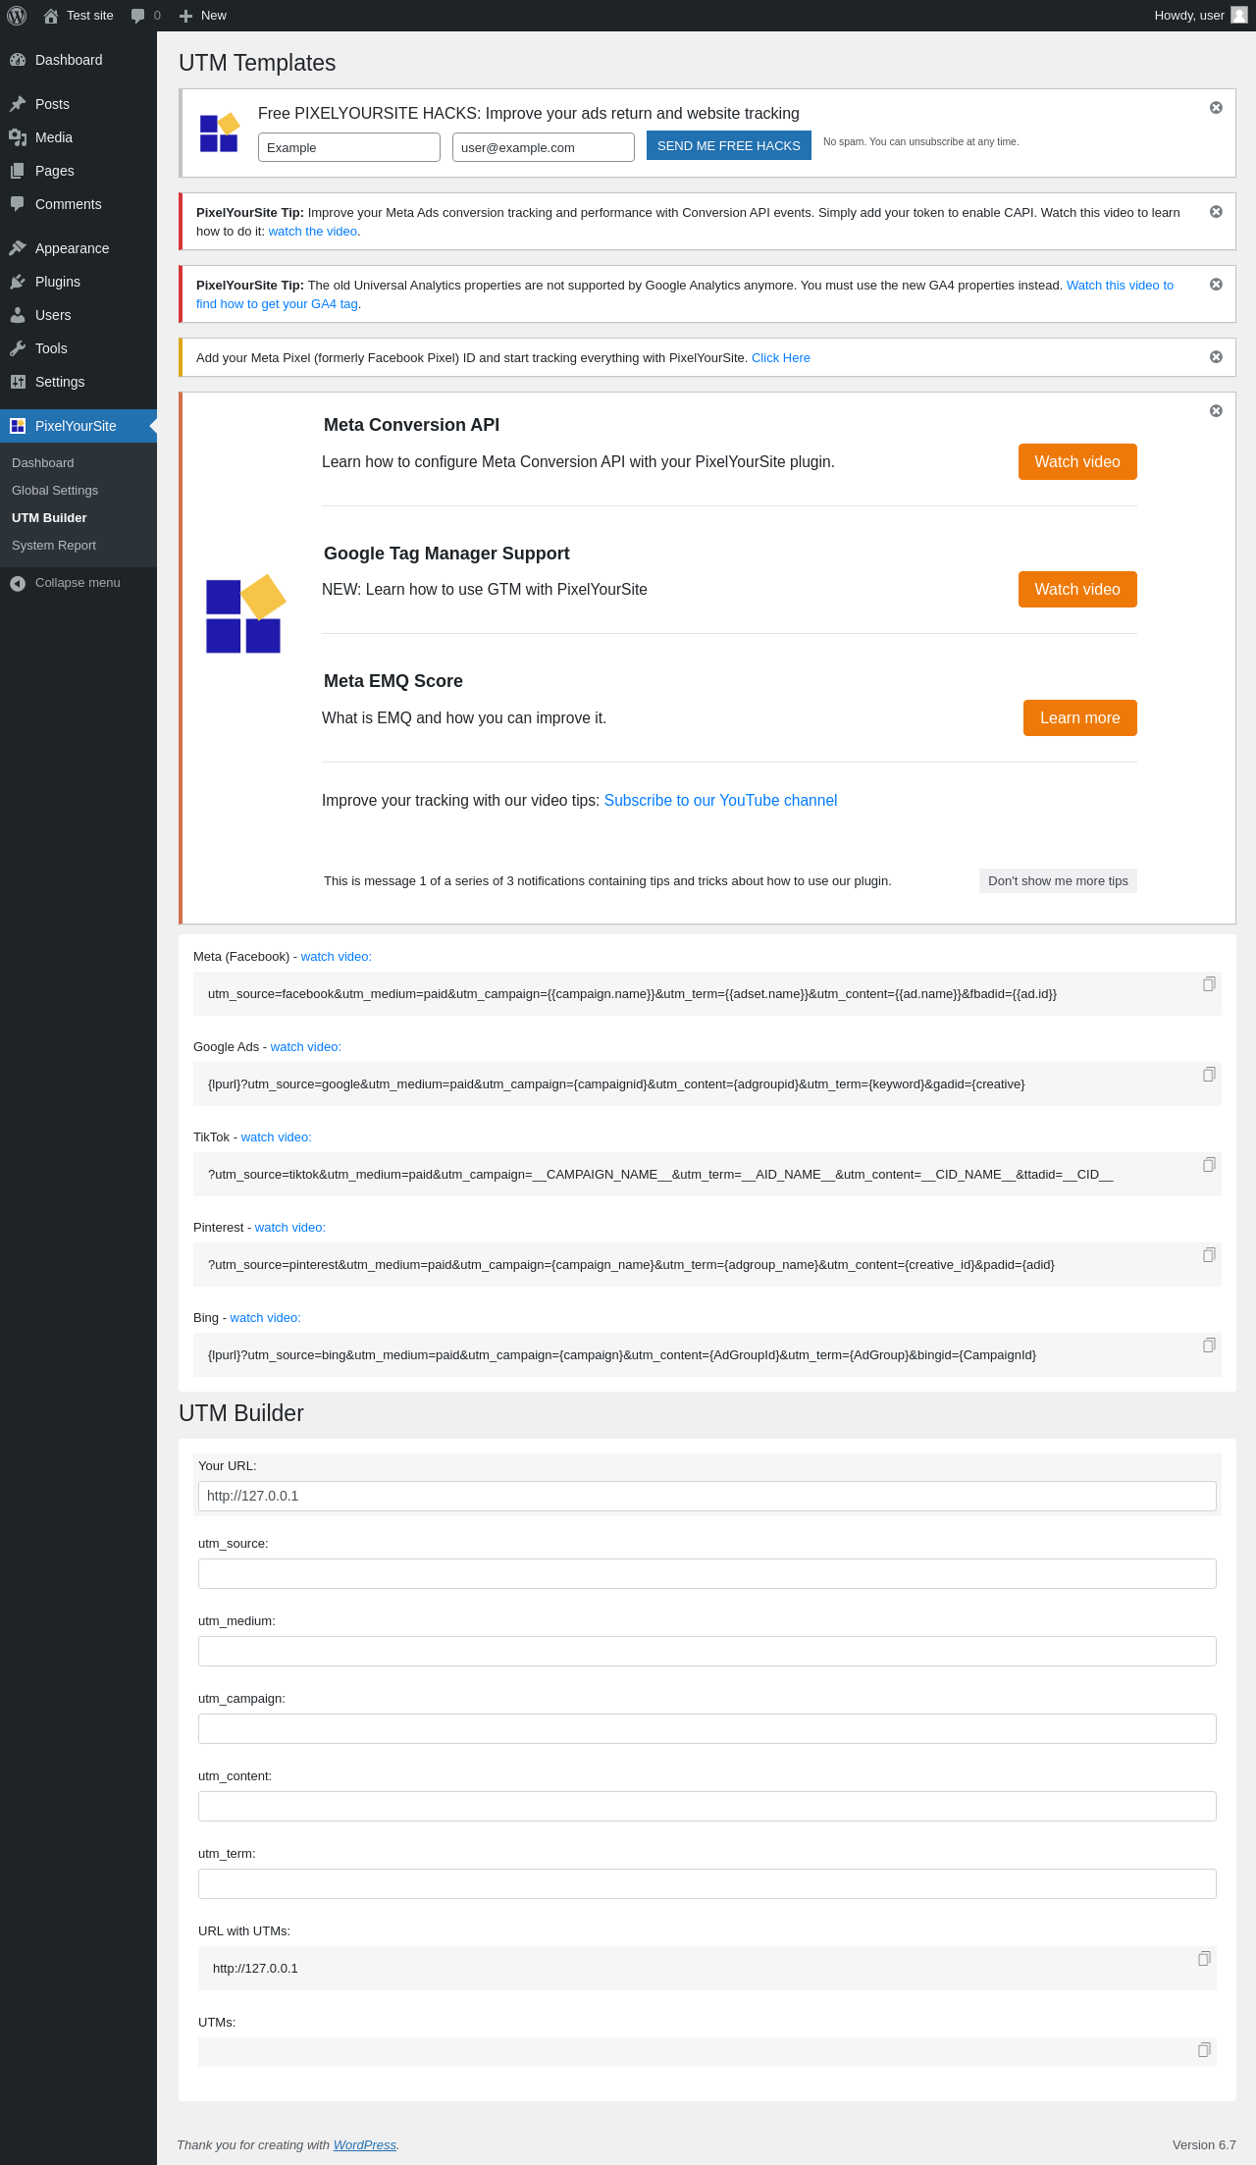
Task: Open Pinterest watch video link
Action: point(290,1228)
